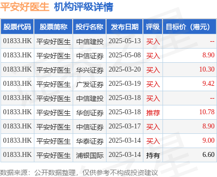Select the 机构评级详情 heading
Viewport: 217px width, 177px height.
click(83, 7)
